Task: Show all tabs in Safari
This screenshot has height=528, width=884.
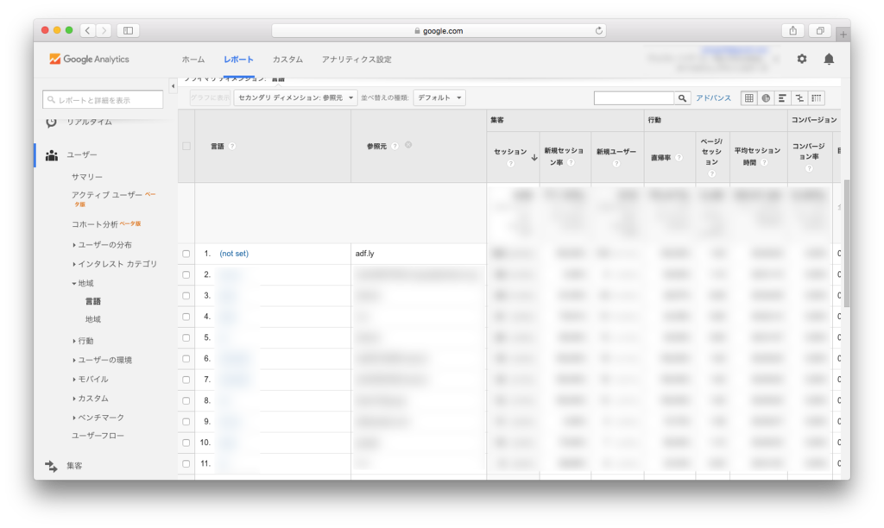Action: [x=820, y=30]
